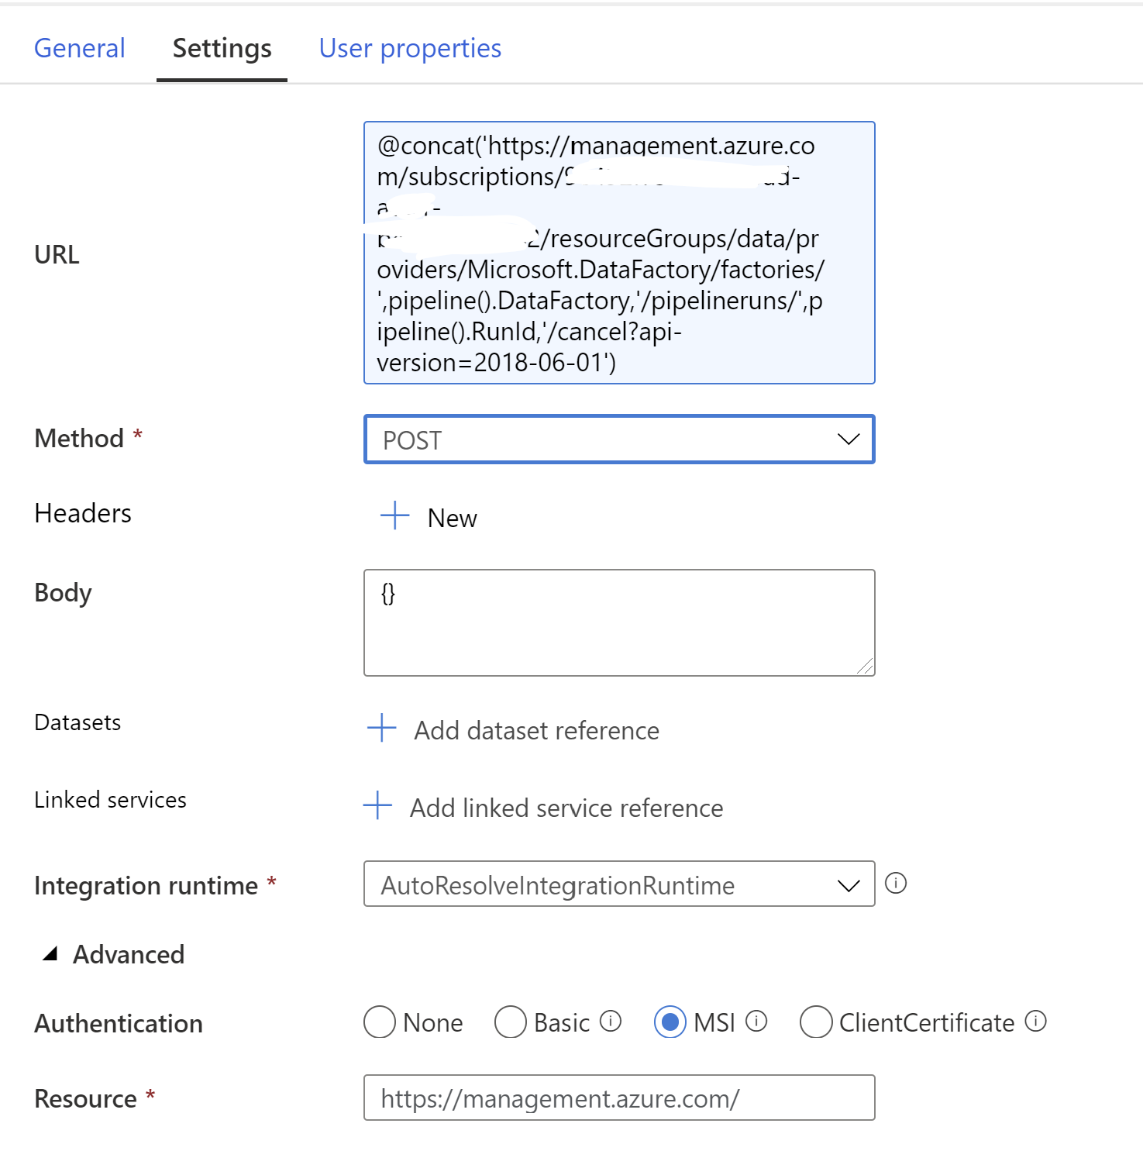1143x1151 pixels.
Task: Select MSI authentication radio button
Action: 670,1022
